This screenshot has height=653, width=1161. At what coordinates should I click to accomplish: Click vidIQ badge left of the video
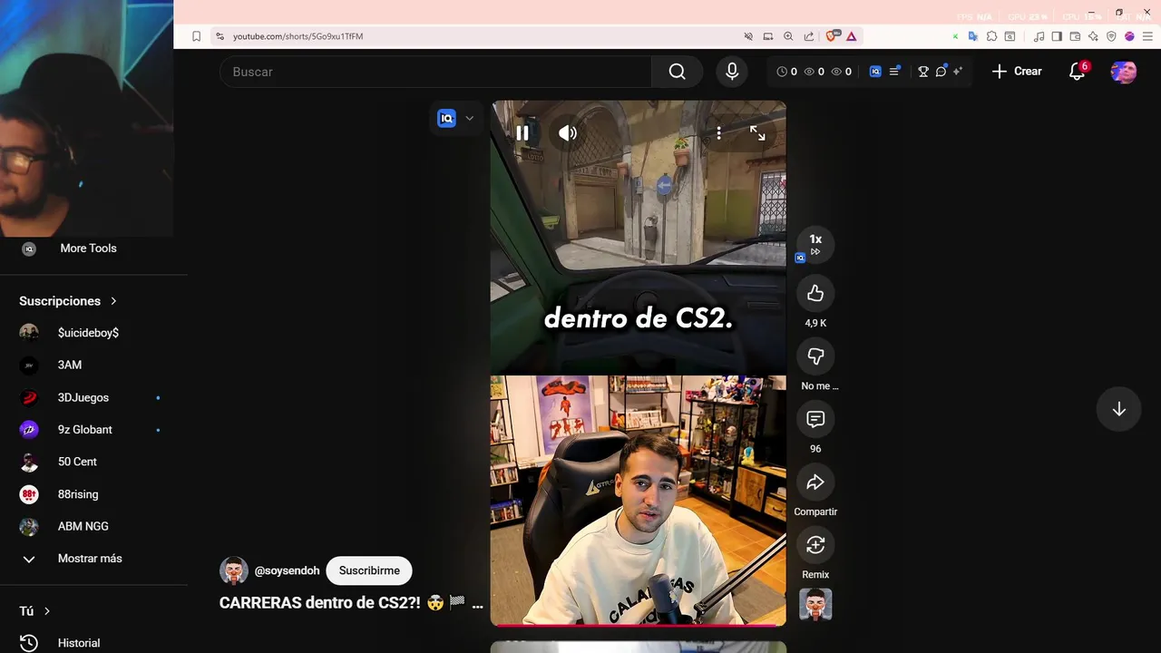pos(446,118)
